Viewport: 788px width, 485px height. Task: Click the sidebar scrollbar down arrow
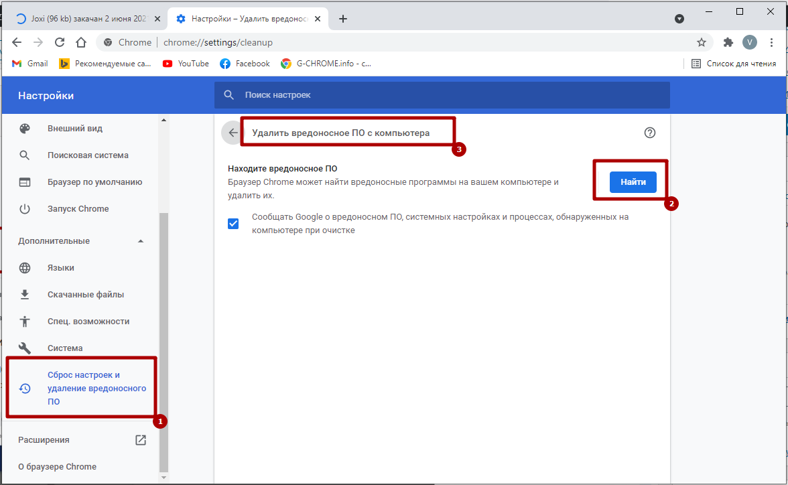(163, 478)
